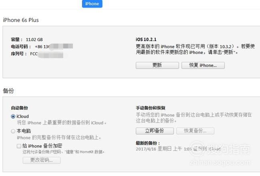Click the HomeKit encryption description text

click(64, 152)
